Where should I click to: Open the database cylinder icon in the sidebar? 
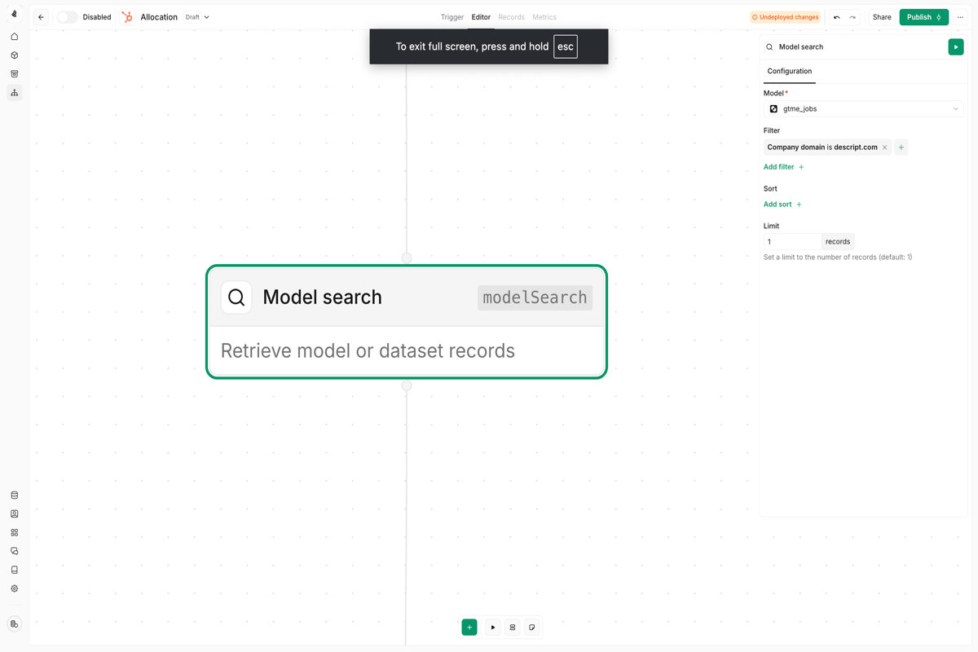pyautogui.click(x=14, y=496)
